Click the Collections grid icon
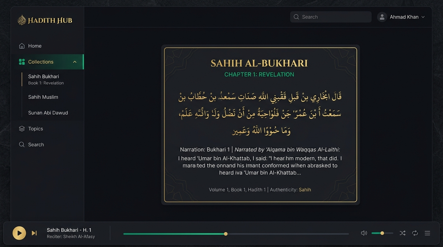The width and height of the screenshot is (443, 247). tap(22, 62)
